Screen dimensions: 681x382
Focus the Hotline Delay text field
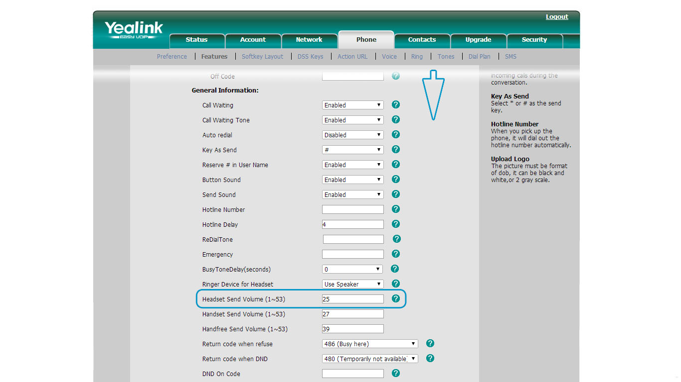point(353,224)
